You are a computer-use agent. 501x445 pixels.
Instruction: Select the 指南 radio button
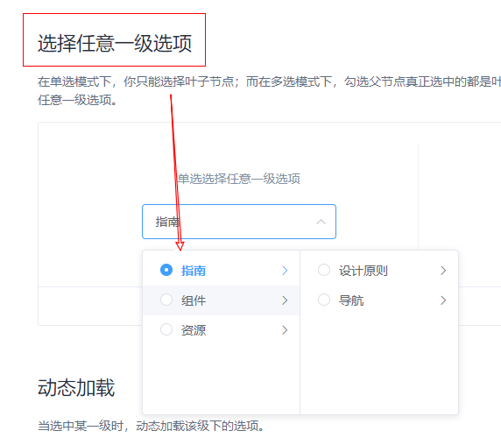(166, 270)
